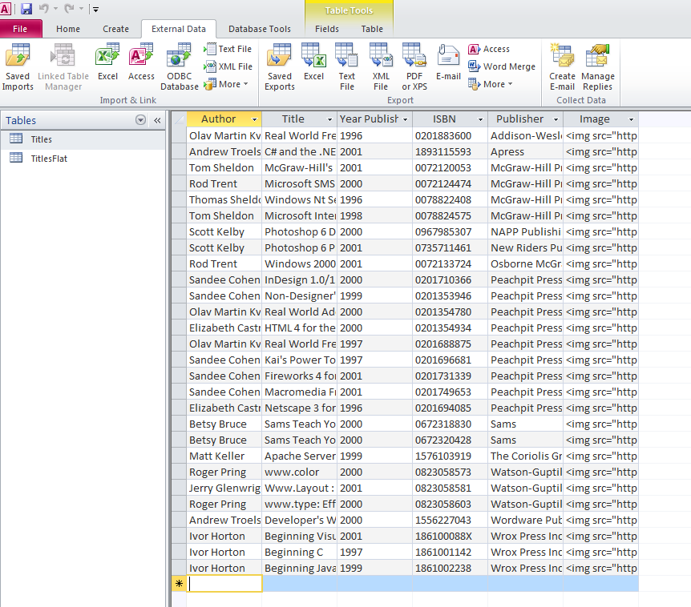Collapse the navigation pane with double chevron
The width and height of the screenshot is (691, 607).
click(157, 120)
